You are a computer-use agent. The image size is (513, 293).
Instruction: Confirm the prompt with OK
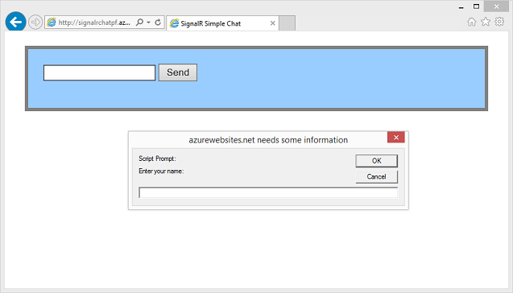(377, 161)
